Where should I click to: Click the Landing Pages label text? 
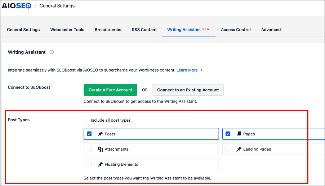point(257,149)
